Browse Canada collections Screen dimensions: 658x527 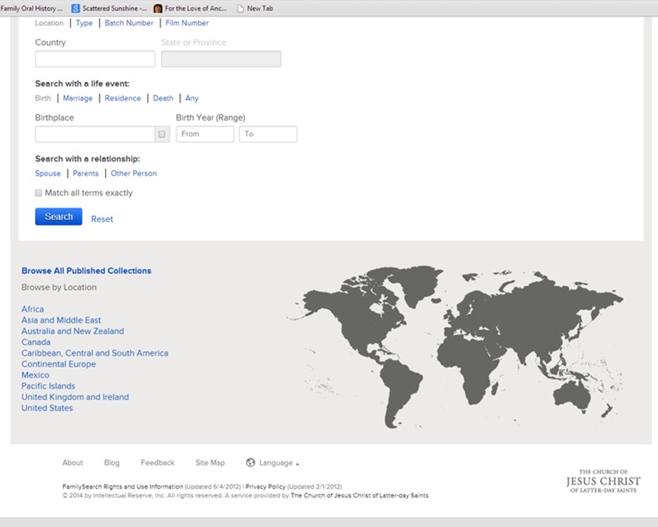[x=36, y=342]
